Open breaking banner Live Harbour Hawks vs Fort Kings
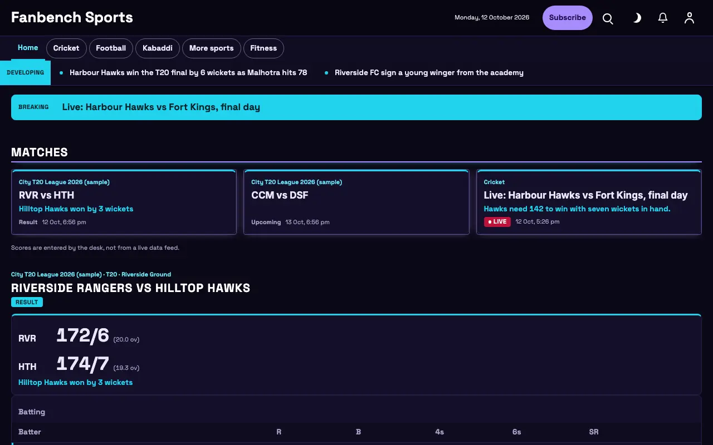The height and width of the screenshot is (445, 713). 356,107
